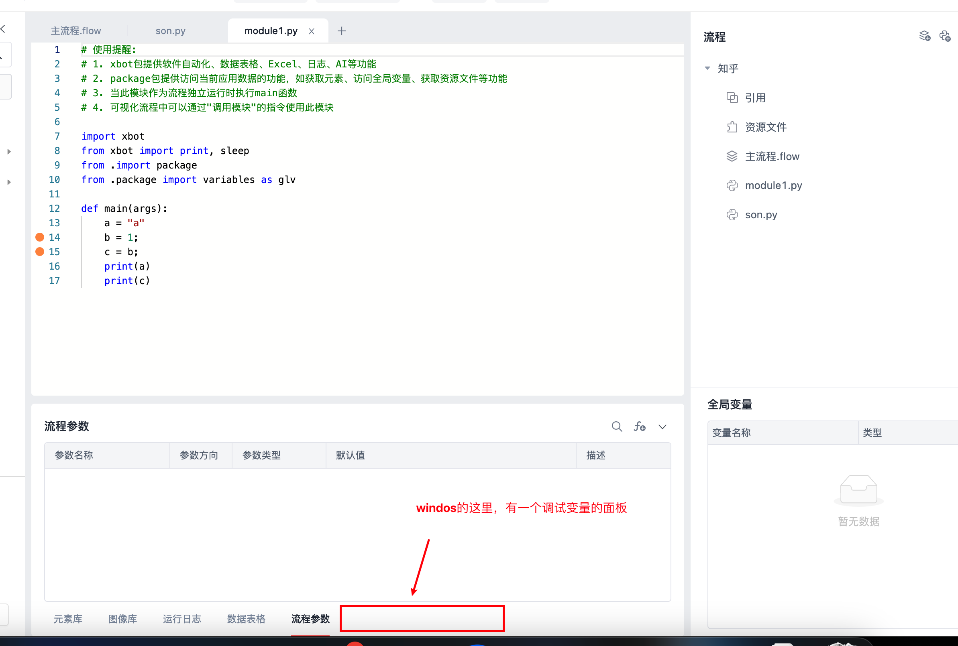Click the search icon in 流程参数 panel

tap(617, 427)
